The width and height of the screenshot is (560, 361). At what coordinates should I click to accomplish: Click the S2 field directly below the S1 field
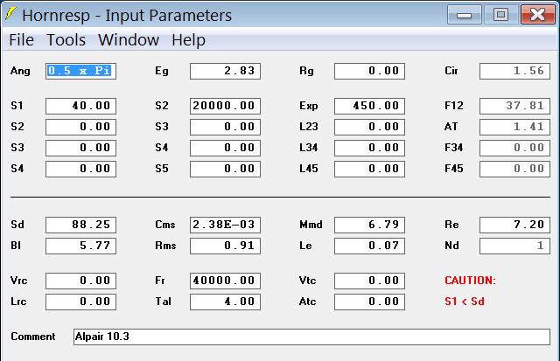click(x=80, y=127)
